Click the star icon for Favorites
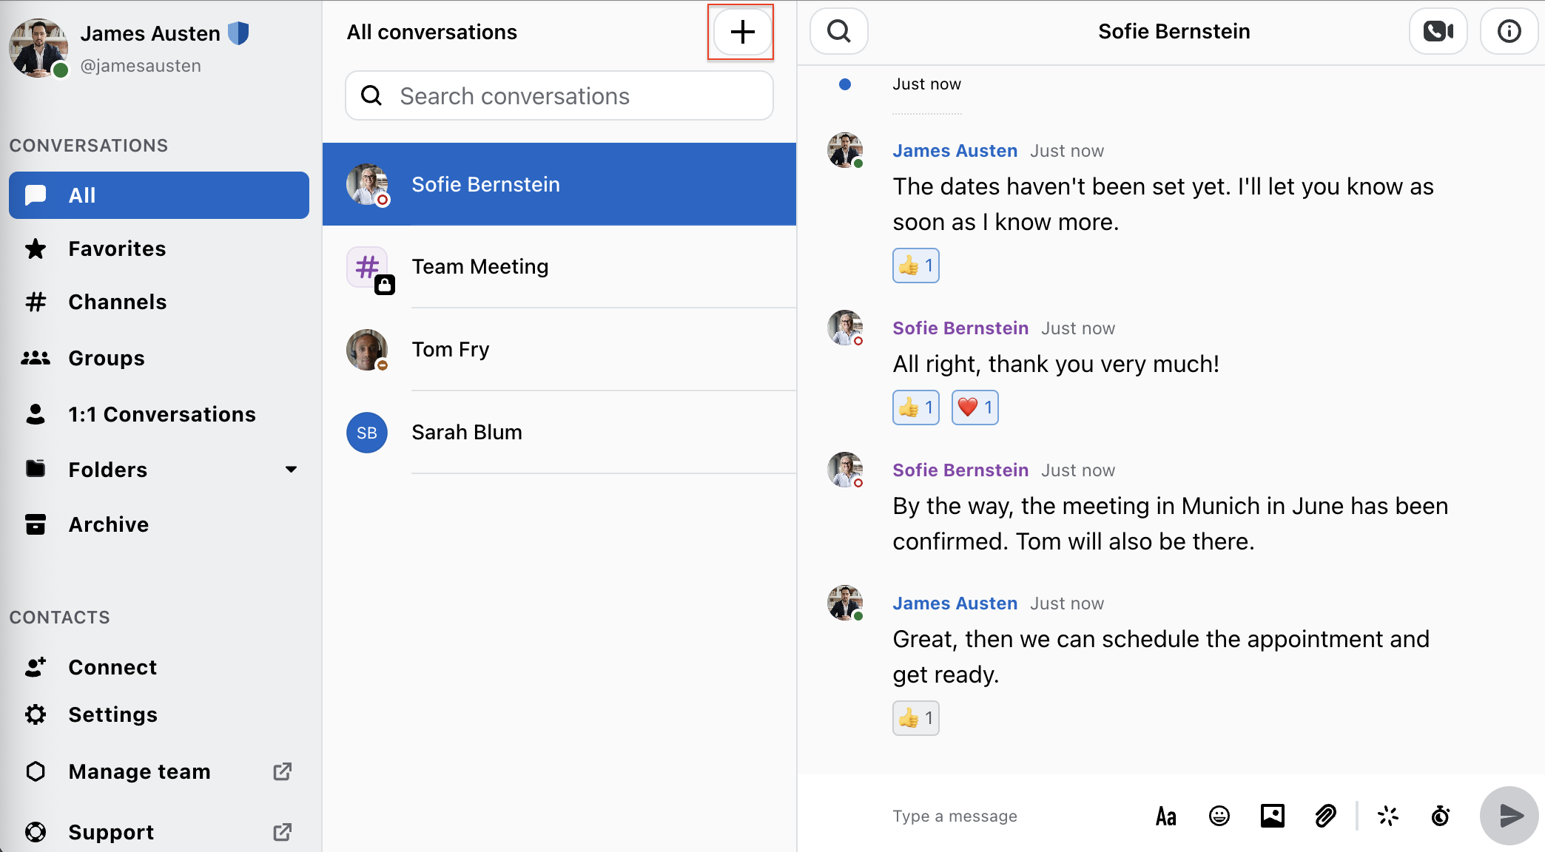Image resolution: width=1545 pixels, height=852 pixels. click(x=36, y=248)
